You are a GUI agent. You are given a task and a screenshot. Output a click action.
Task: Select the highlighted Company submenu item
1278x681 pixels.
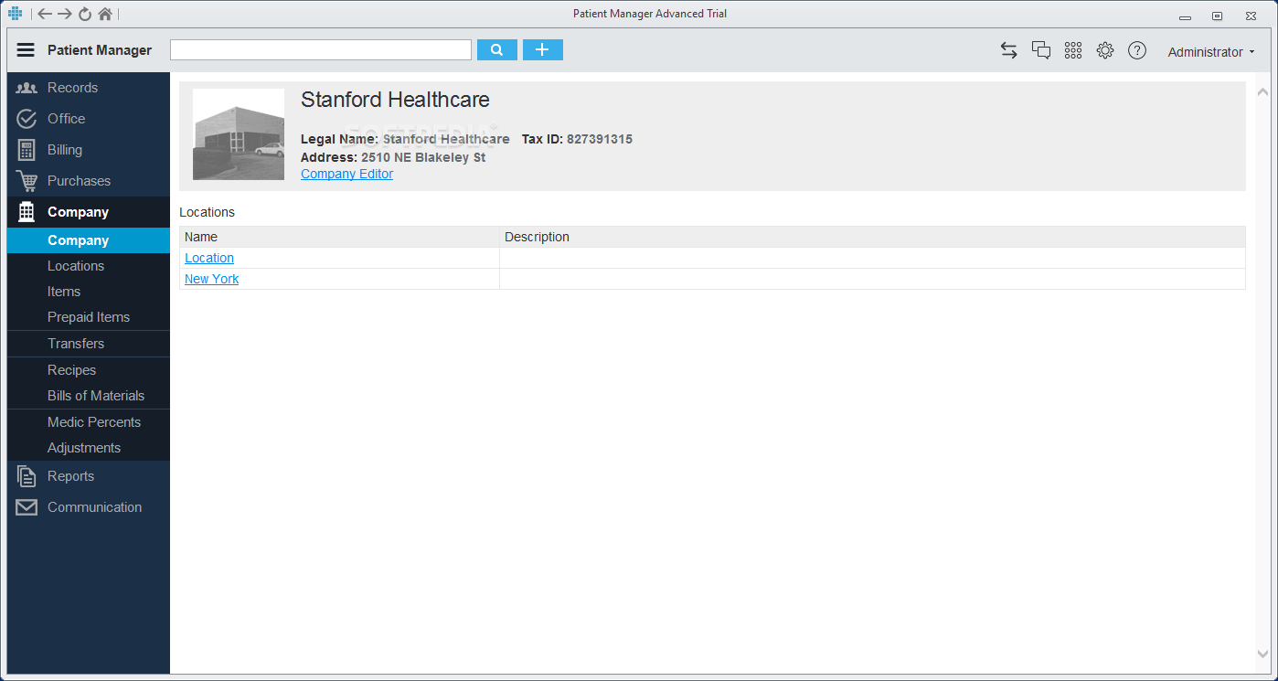pyautogui.click(x=89, y=240)
